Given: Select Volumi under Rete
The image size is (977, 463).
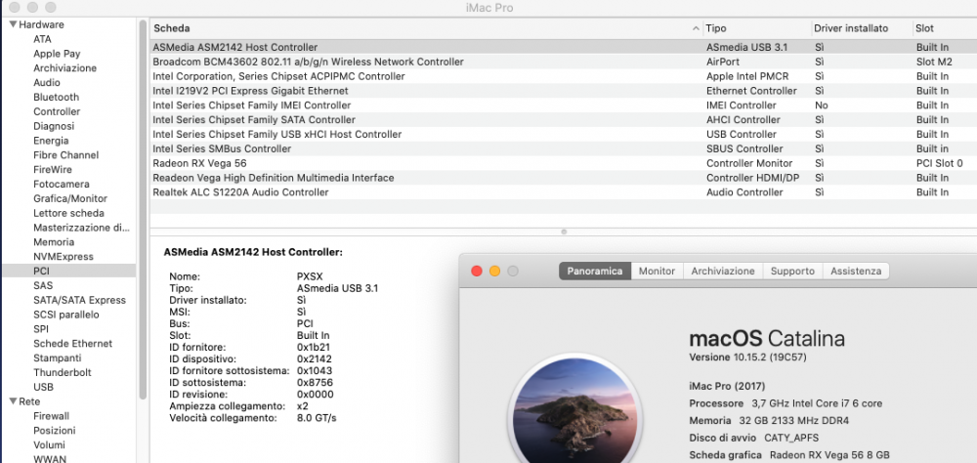Looking at the screenshot, I should click(49, 444).
